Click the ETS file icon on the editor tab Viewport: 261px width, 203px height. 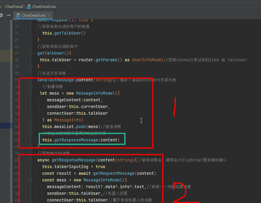(18, 15)
